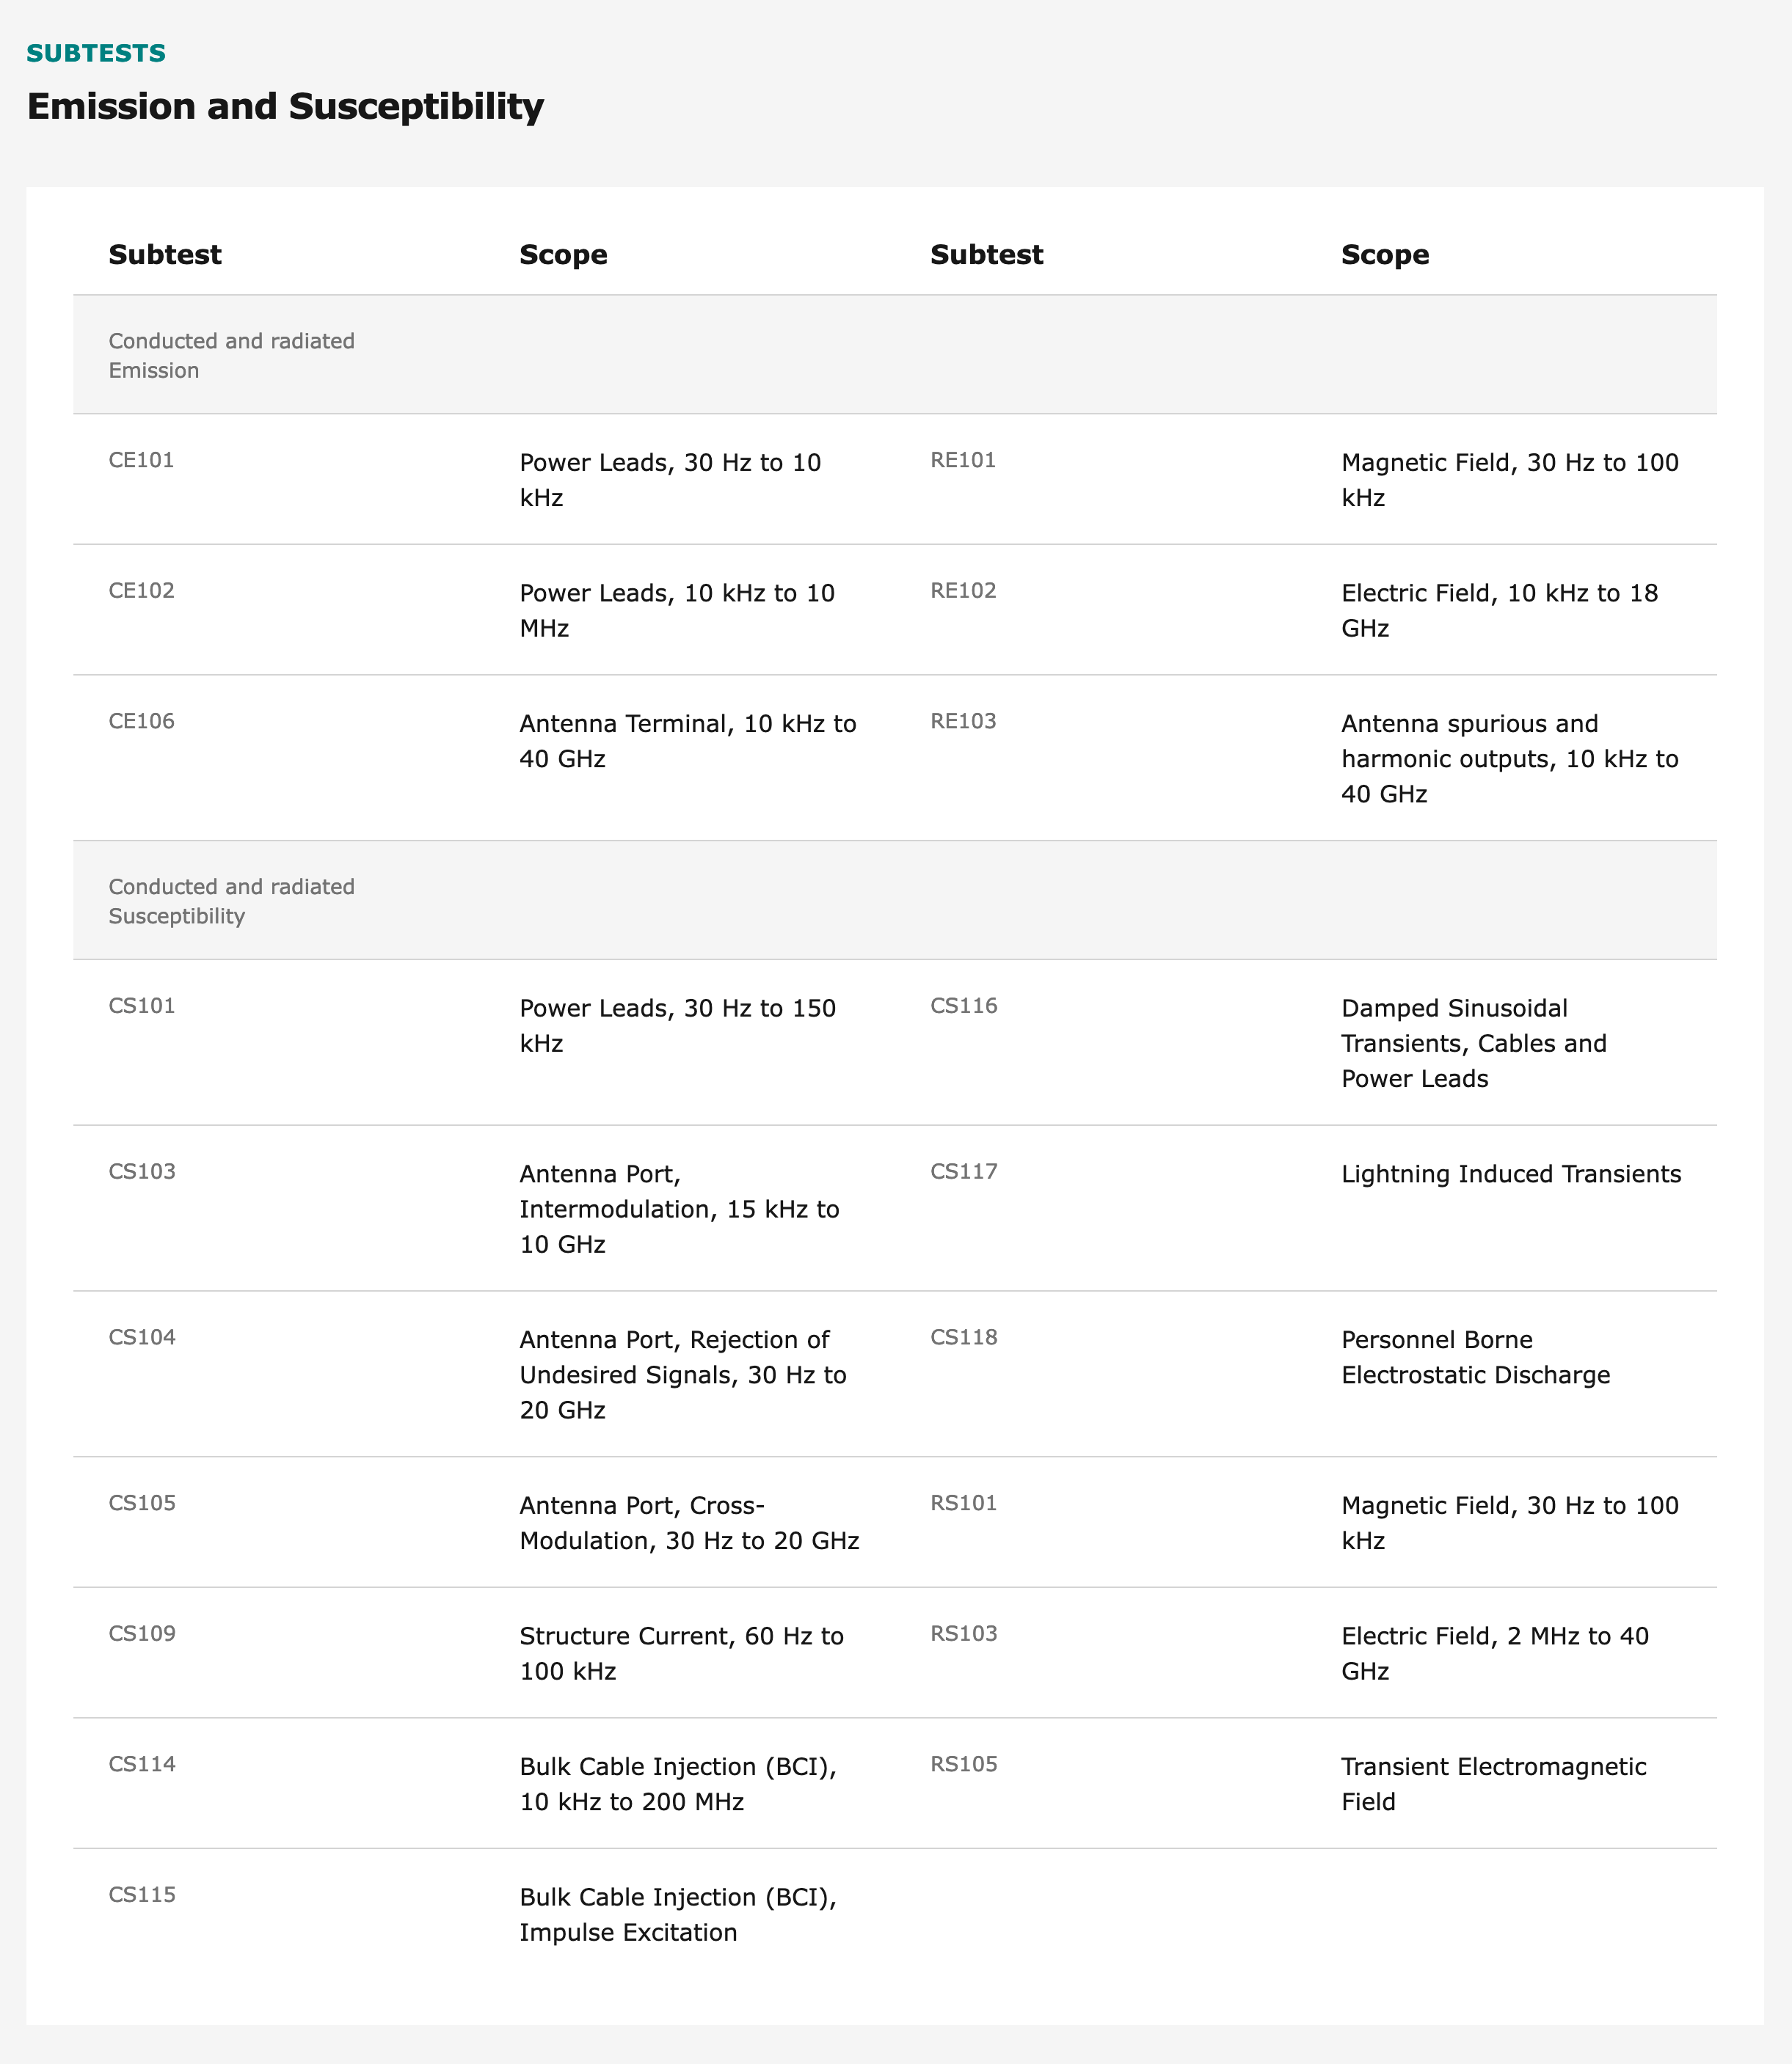Select the CS115 subtest entry
This screenshot has width=1792, height=2064.
[142, 1895]
